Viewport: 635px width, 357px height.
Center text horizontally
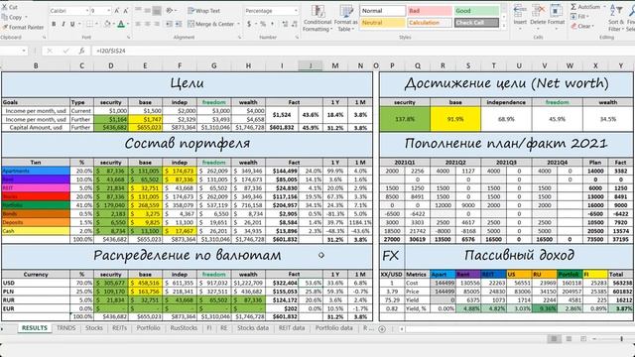[x=148, y=24]
